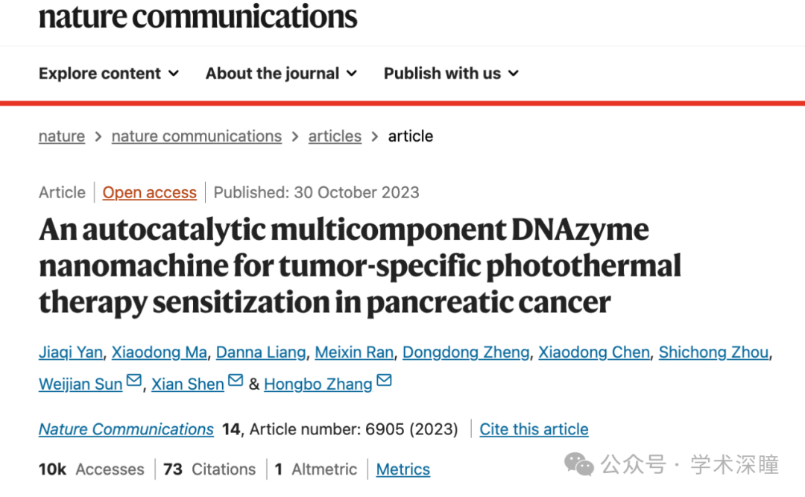Open the nature communications breadcrumb link
Screen dimensions: 805x497
point(197,136)
